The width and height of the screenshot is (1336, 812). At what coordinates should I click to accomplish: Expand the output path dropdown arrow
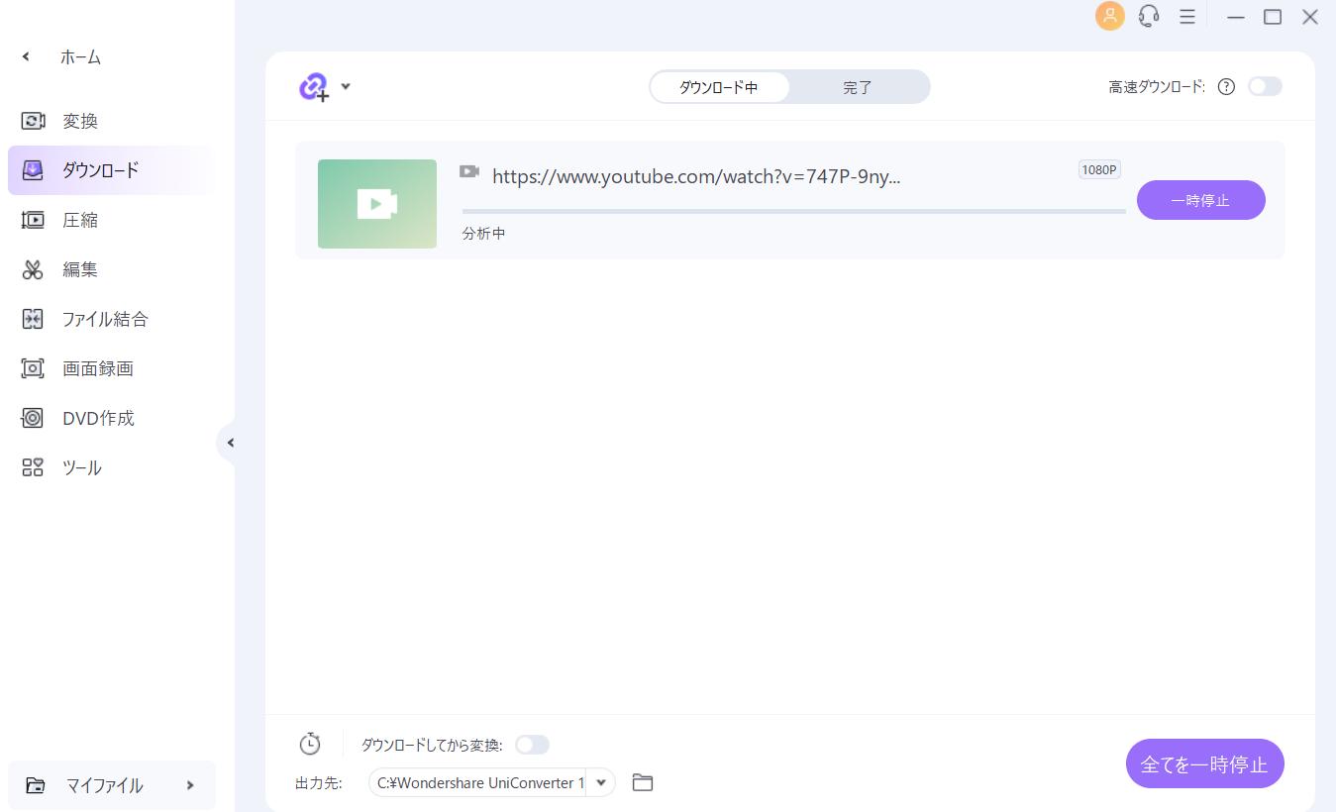[601, 782]
